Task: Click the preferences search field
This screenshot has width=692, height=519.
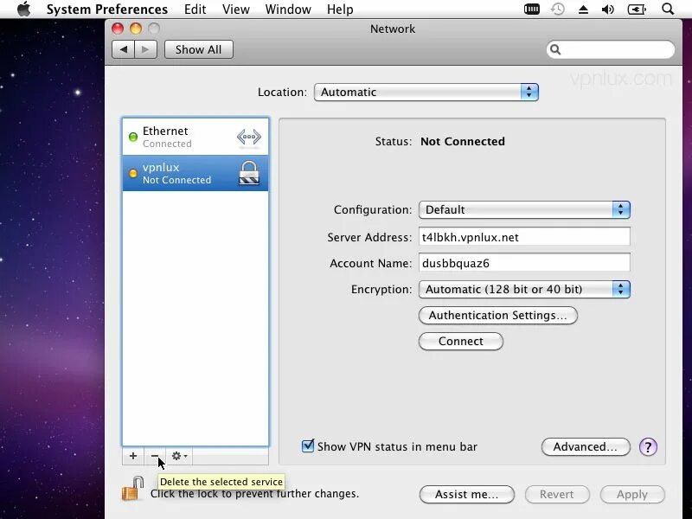Action: click(x=611, y=49)
